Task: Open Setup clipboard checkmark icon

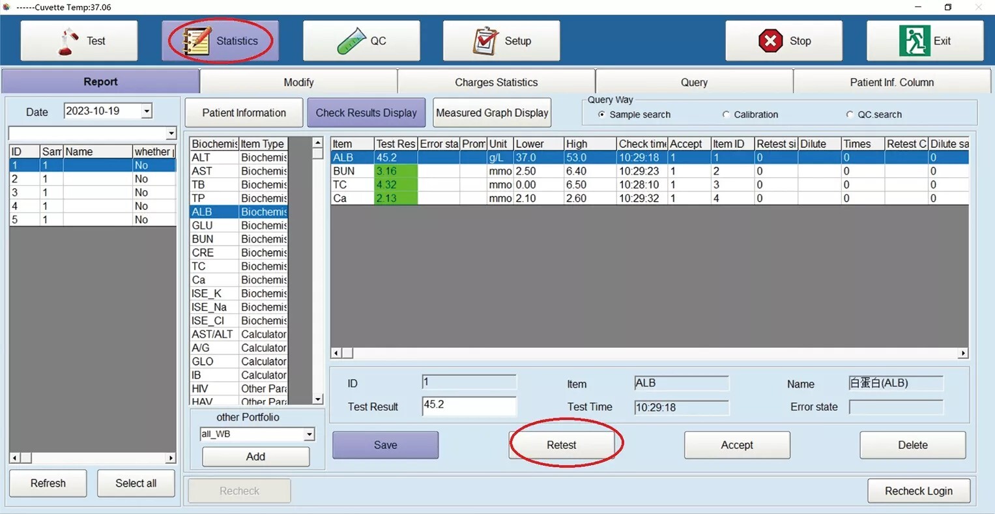Action: tap(485, 41)
